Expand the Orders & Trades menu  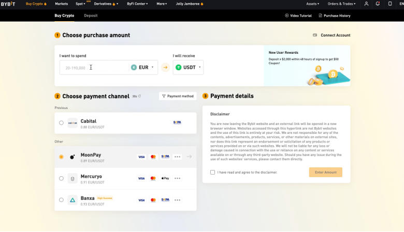click(x=342, y=4)
